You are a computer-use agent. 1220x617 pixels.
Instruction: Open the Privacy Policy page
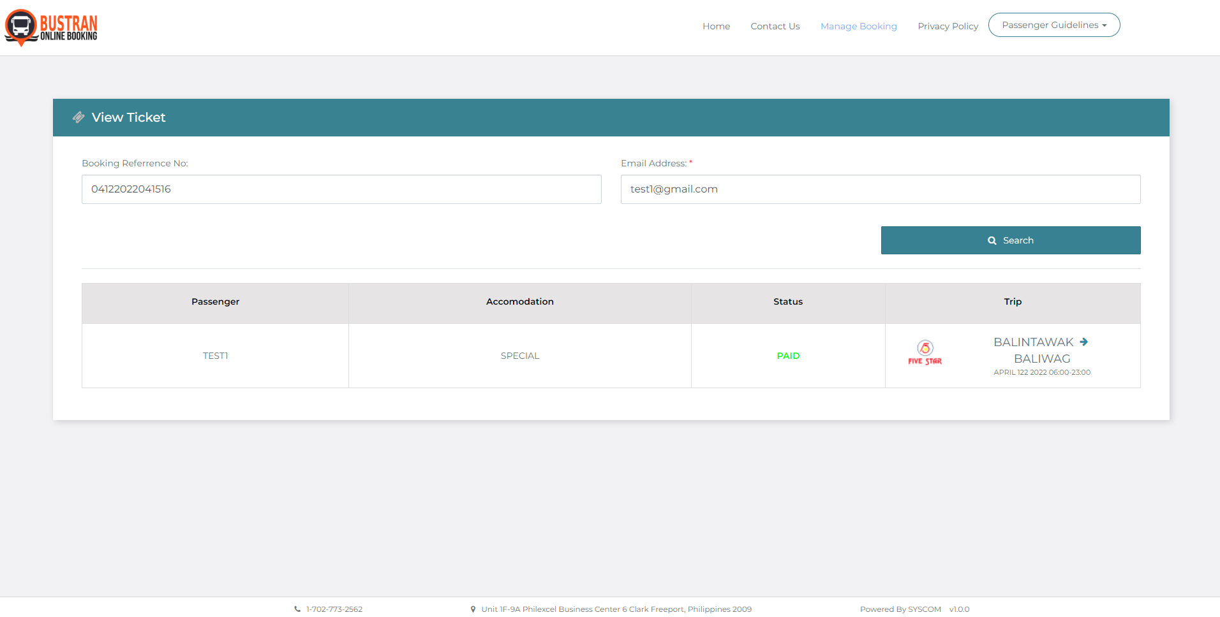948,26
